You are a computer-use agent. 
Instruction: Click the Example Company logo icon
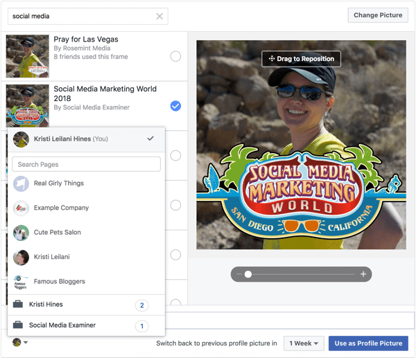[21, 208]
